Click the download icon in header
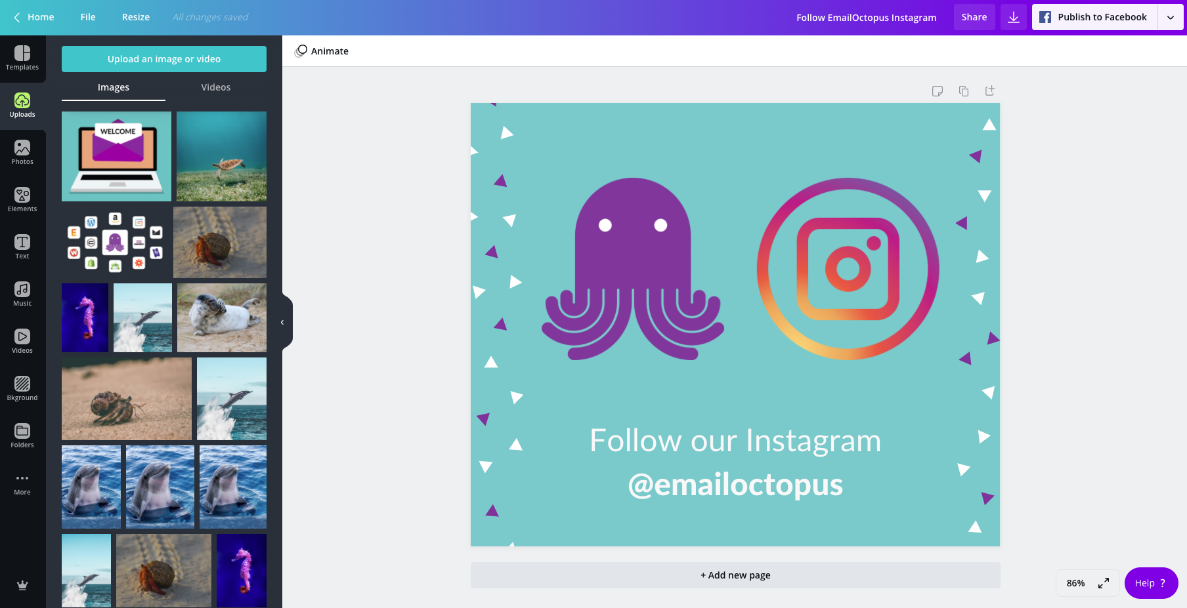 click(x=1013, y=17)
